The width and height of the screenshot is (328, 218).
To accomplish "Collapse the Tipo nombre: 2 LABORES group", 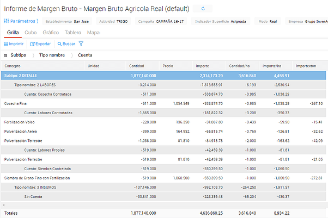I will click(x=163, y=85).
